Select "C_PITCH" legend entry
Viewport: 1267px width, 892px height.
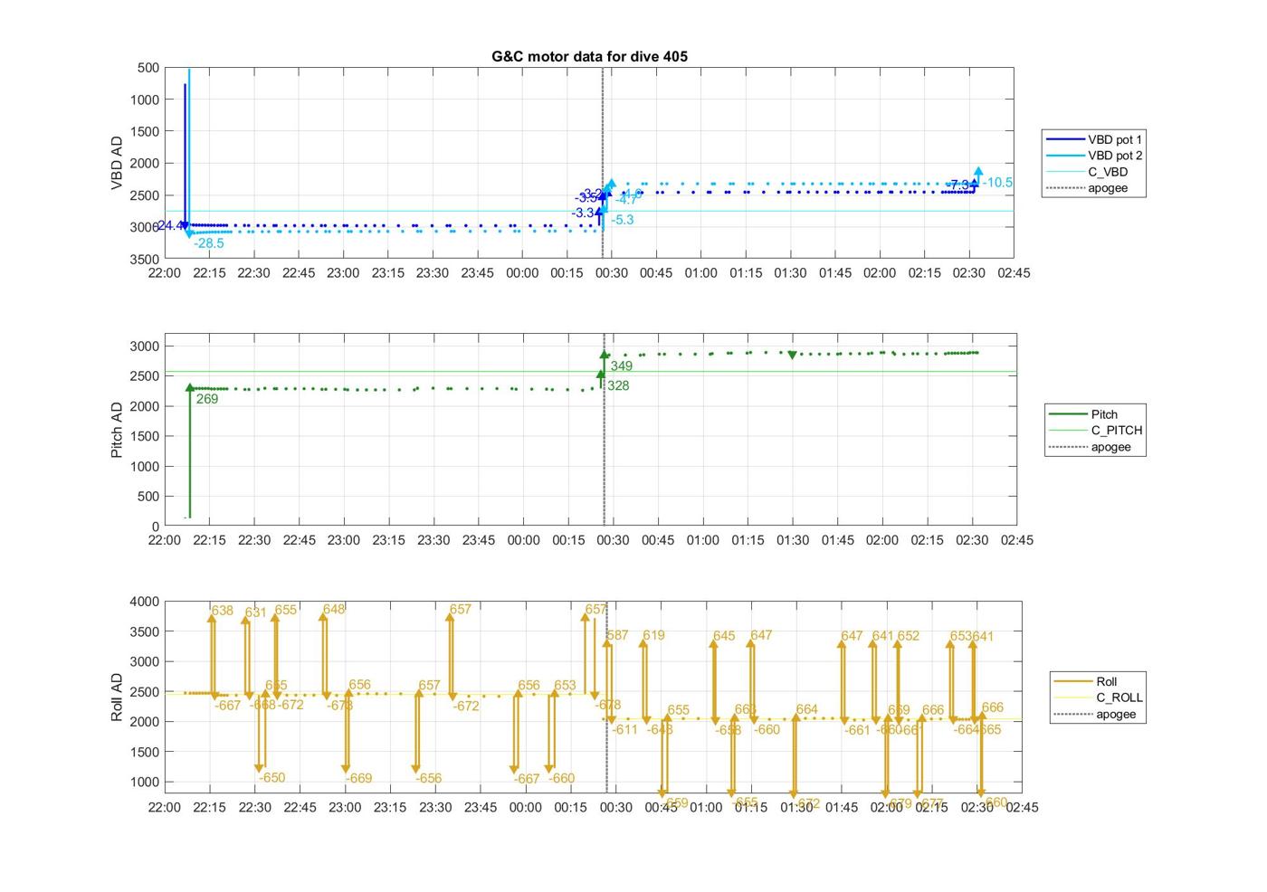(1095, 431)
